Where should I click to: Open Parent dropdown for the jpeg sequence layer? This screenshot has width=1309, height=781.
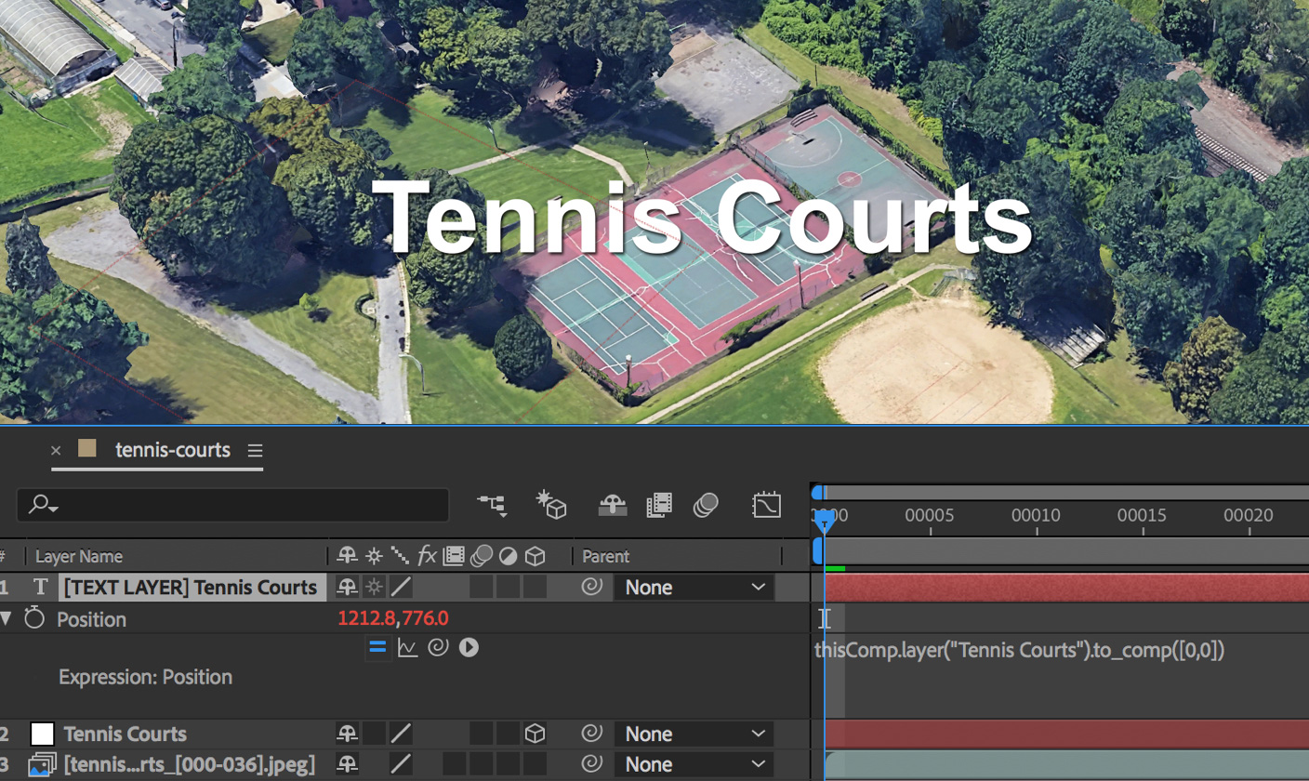pos(694,764)
